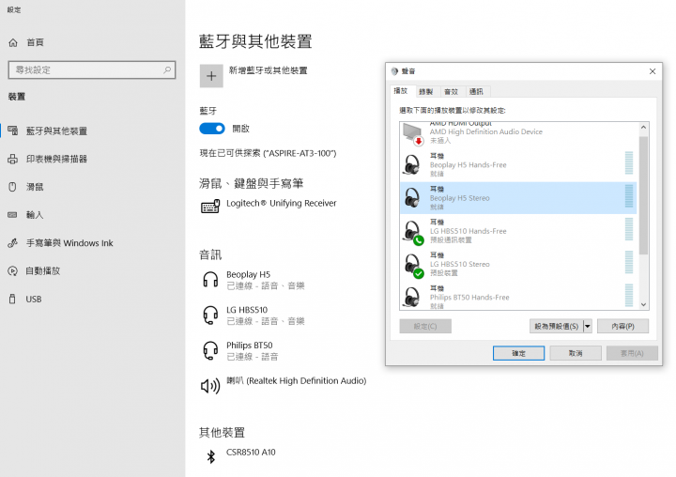
Task: Select the Philips BT50 Hands-Free device icon
Action: pyautogui.click(x=412, y=298)
